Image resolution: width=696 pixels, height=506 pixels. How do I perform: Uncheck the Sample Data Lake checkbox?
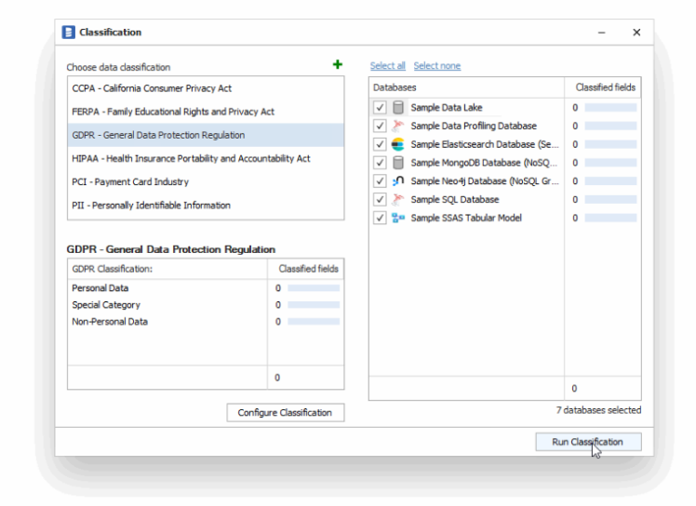click(380, 108)
